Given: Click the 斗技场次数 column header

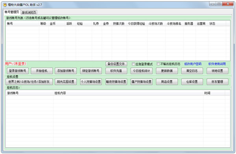Looking at the screenshot, I should click(157, 24).
